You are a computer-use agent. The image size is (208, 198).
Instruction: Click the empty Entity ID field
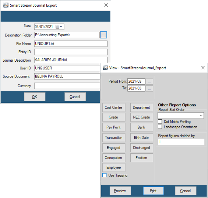pyautogui.click(x=71, y=52)
